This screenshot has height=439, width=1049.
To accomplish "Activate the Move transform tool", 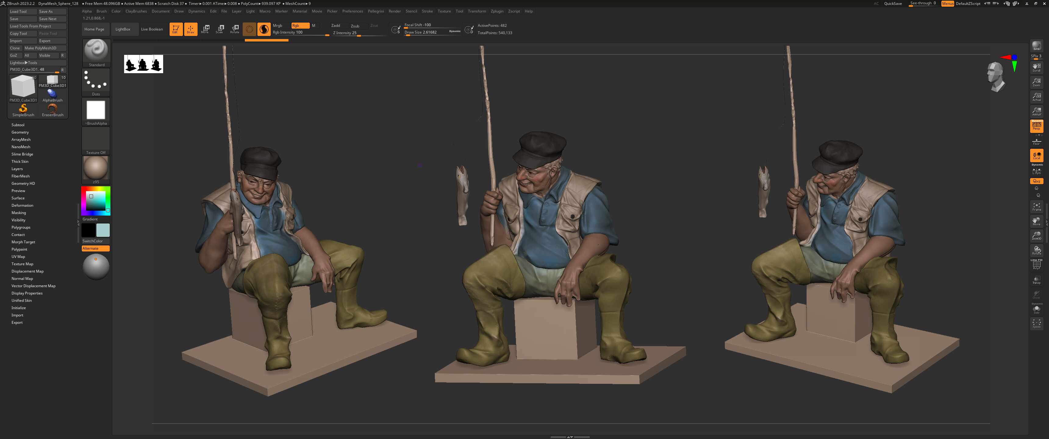I will (x=205, y=29).
